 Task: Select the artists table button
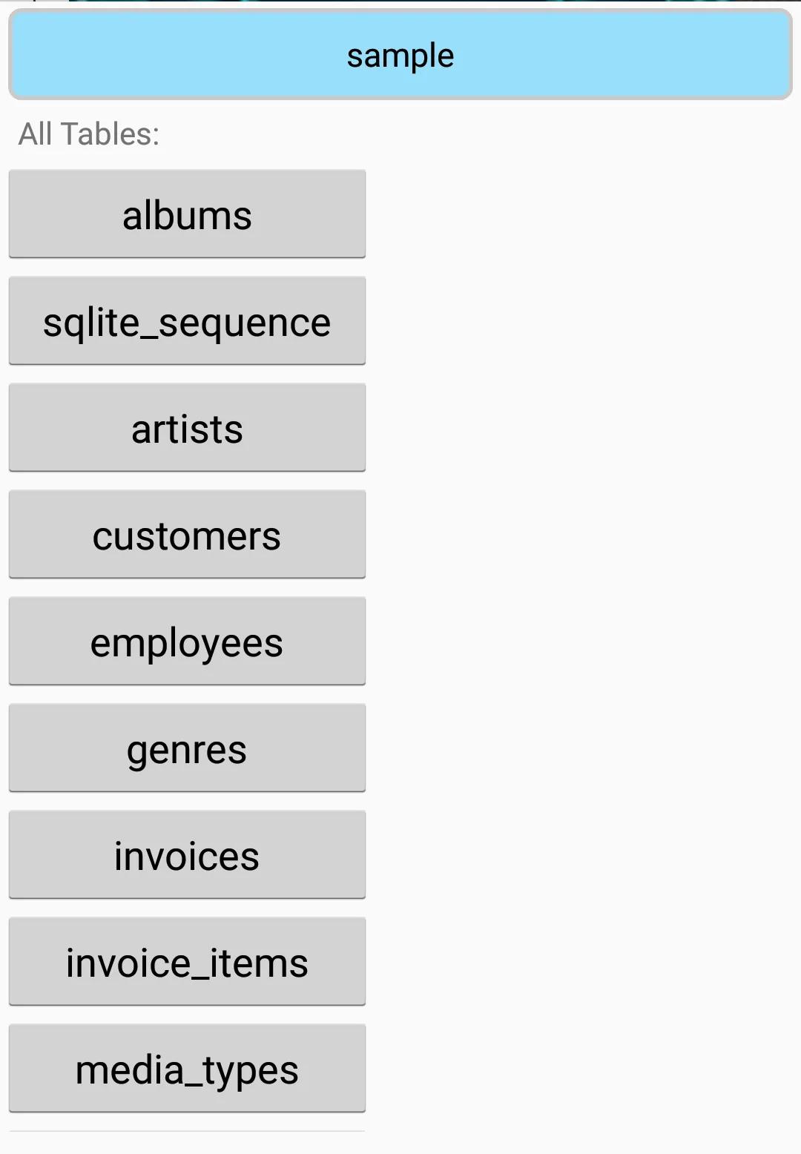(187, 428)
